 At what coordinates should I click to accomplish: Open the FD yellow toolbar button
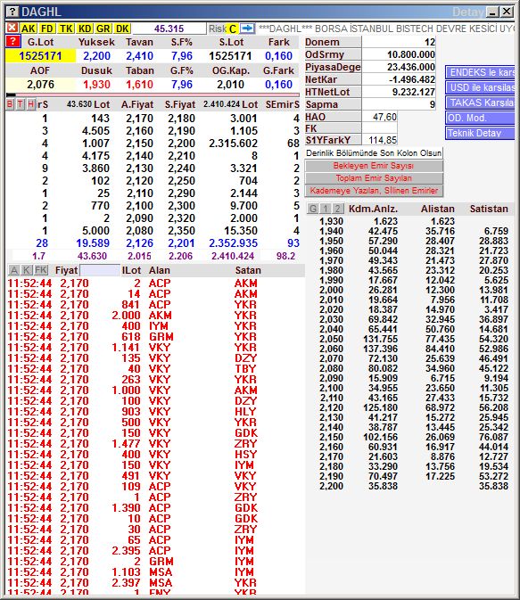point(47,29)
